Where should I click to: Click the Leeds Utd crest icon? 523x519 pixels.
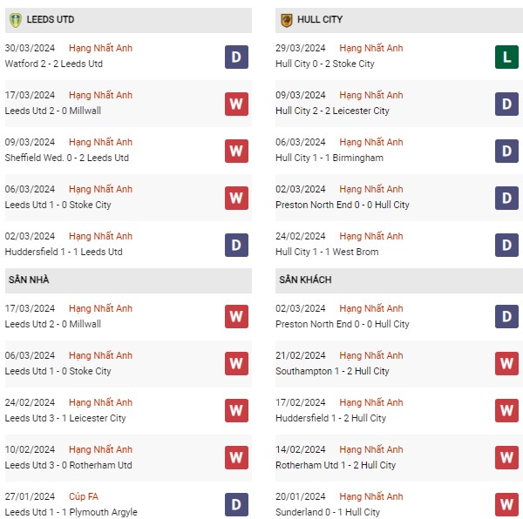[14, 19]
